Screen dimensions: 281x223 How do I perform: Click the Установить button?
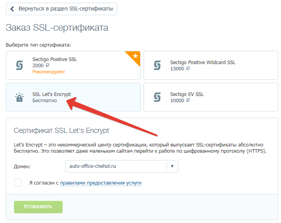(x=38, y=207)
